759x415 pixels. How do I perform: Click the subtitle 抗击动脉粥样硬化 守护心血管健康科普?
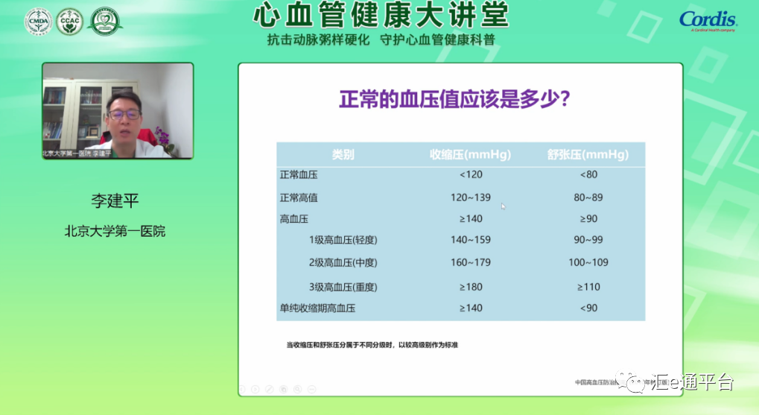(381, 39)
